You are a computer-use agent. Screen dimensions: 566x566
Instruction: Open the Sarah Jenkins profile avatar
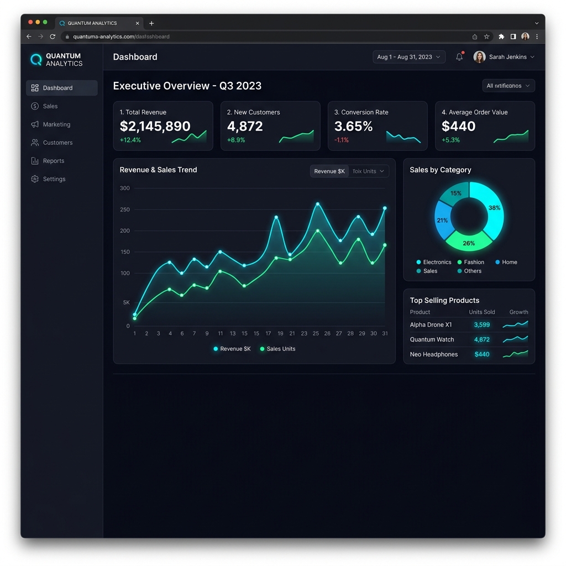tap(479, 56)
